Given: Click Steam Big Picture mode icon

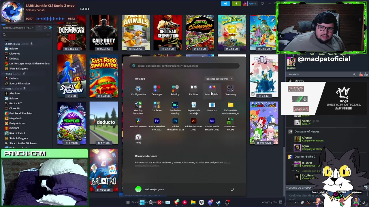Looking at the screenshot, I should coord(262,3).
